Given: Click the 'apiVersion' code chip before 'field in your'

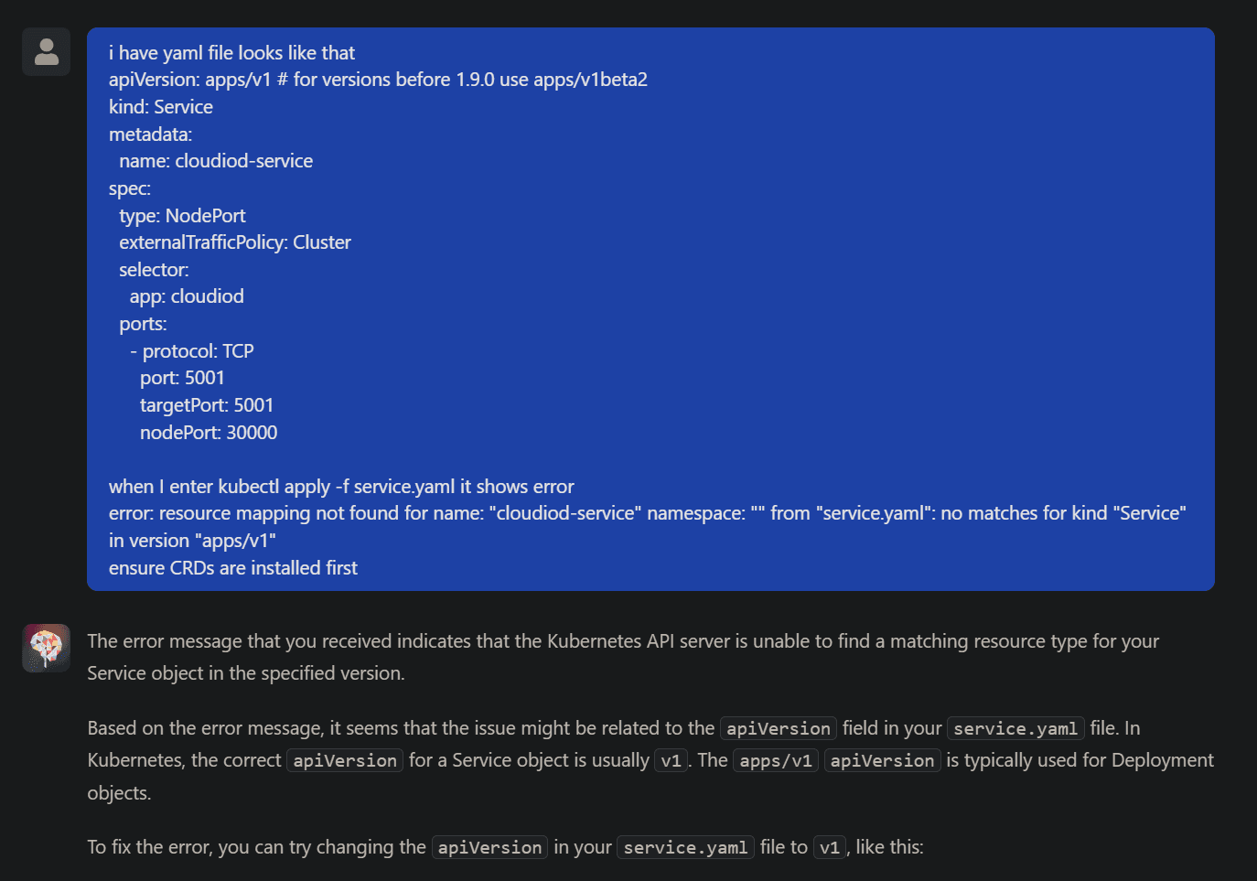Looking at the screenshot, I should 779,728.
